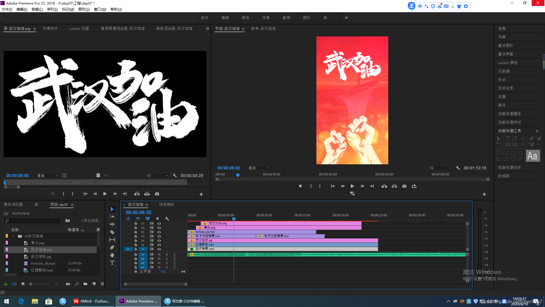The height and width of the screenshot is (307, 545).
Task: Open Timeline Display Settings wrench
Action: (x=167, y=219)
